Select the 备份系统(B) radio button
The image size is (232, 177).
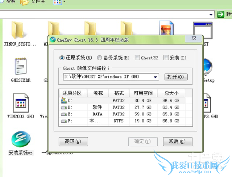(x=99, y=58)
